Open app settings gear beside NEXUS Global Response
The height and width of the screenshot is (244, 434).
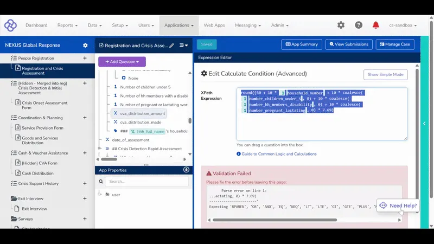(85, 45)
